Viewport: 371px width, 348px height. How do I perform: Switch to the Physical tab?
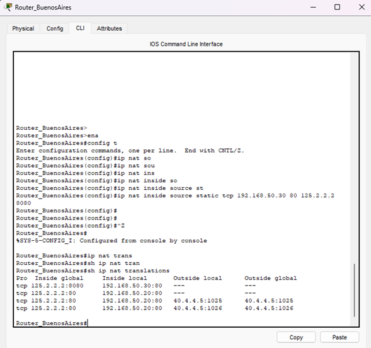click(23, 28)
